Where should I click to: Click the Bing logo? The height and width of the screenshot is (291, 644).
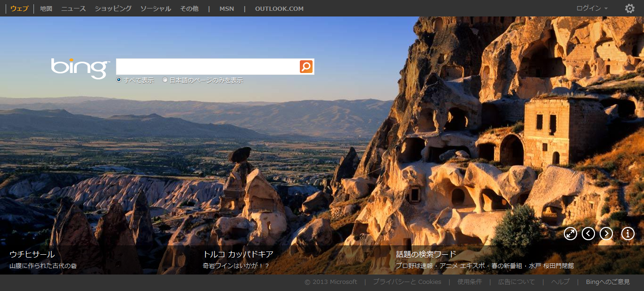click(x=80, y=68)
